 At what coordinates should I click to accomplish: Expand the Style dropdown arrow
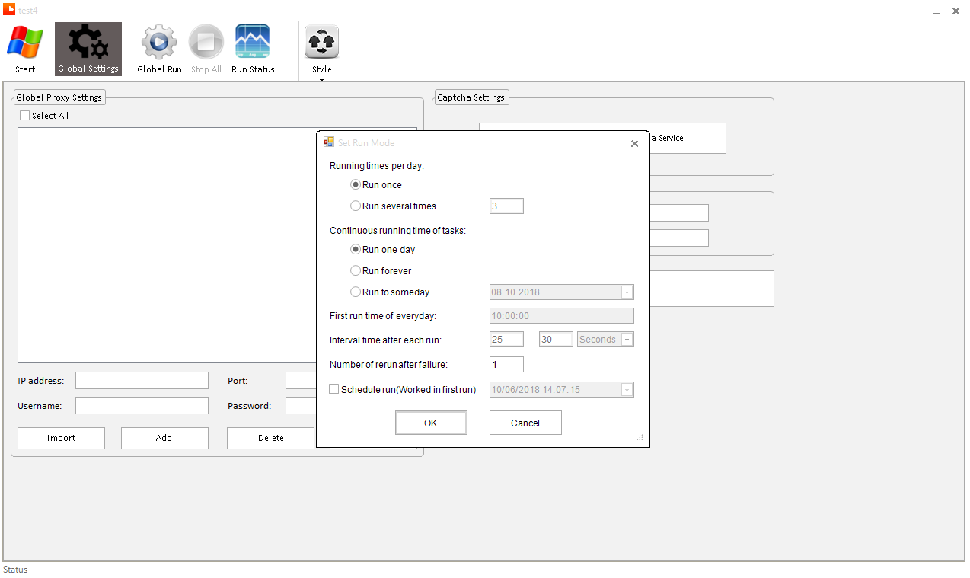tap(321, 79)
